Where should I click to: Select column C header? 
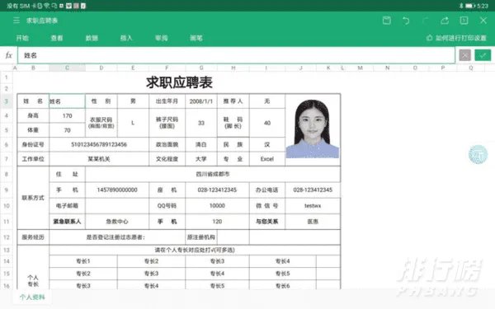coord(67,68)
